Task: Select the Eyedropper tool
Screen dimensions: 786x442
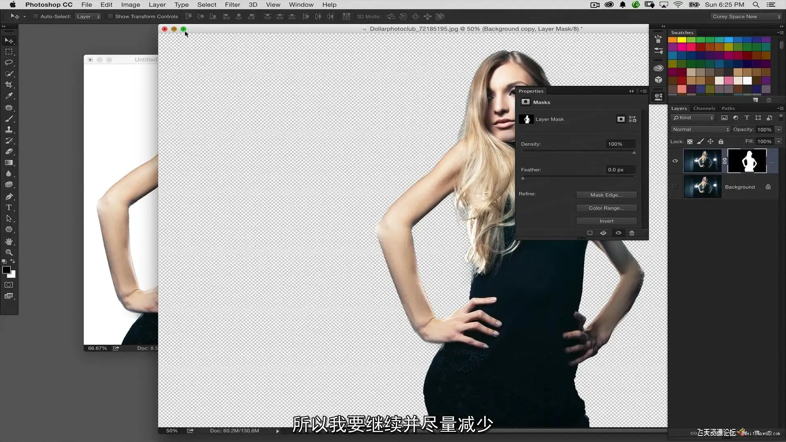Action: coord(9,96)
